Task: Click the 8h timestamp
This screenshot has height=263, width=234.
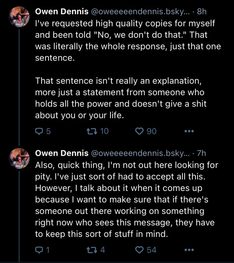Action: pos(201,12)
